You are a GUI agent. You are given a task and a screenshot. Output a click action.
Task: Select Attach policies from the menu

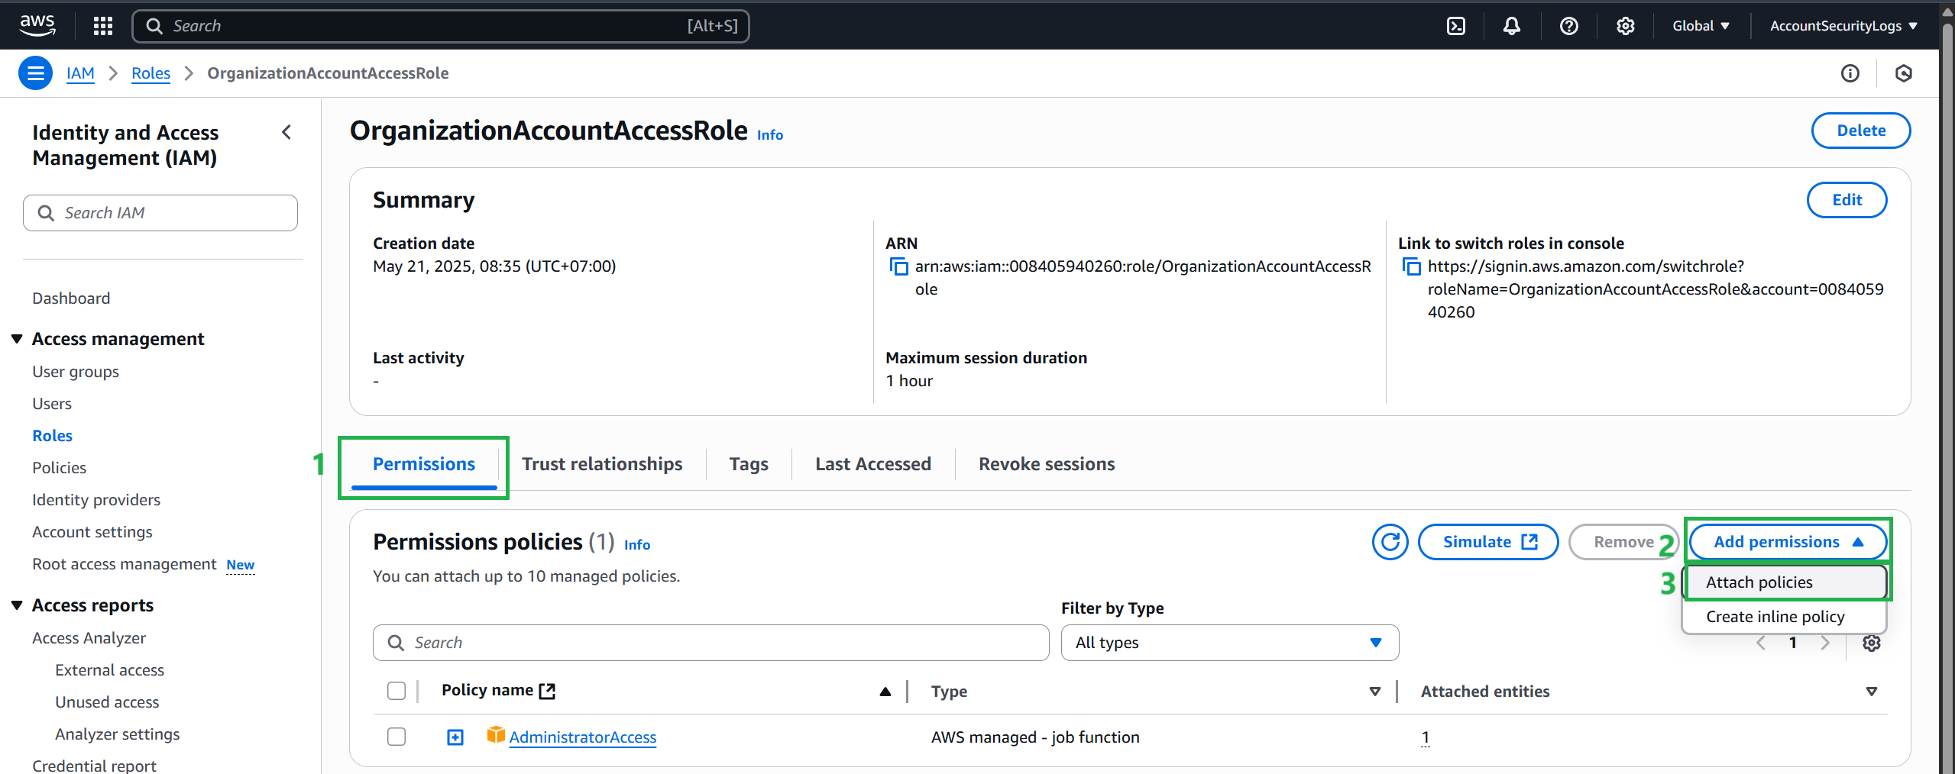1759,581
